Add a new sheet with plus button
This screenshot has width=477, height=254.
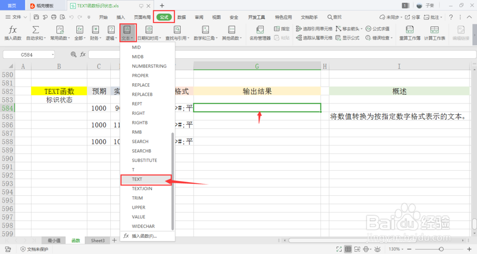tap(114, 241)
